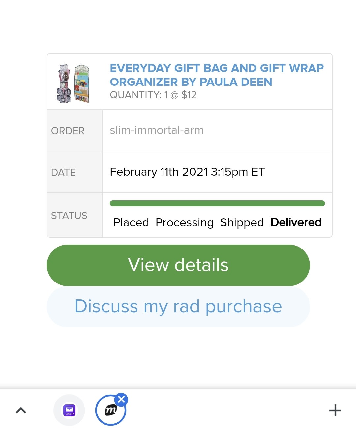
Task: Open the Everyday Gift Bag product title link
Action: pos(217,75)
